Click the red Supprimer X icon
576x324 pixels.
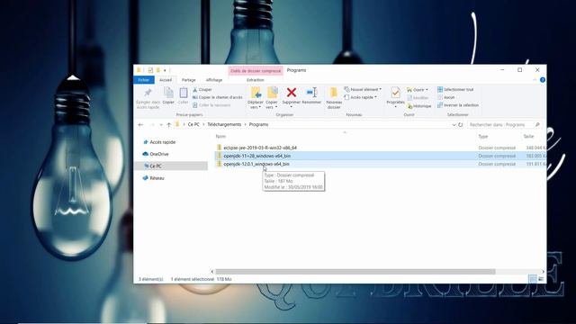coord(292,93)
